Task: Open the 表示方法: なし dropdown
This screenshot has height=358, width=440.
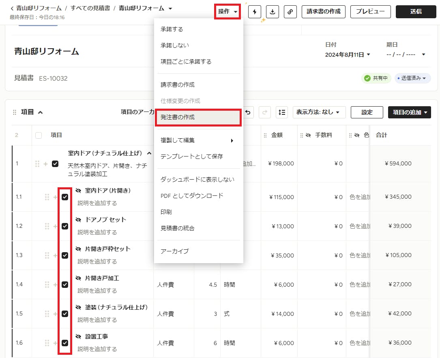Action: pyautogui.click(x=319, y=112)
